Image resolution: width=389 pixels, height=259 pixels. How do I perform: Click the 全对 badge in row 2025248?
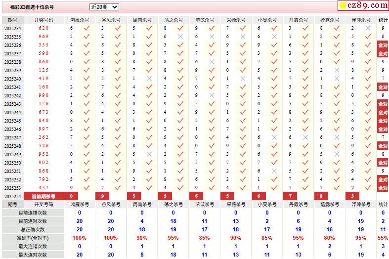[383, 146]
